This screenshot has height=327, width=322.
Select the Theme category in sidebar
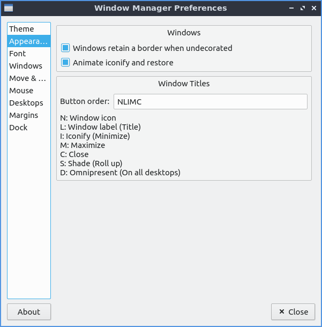click(21, 29)
